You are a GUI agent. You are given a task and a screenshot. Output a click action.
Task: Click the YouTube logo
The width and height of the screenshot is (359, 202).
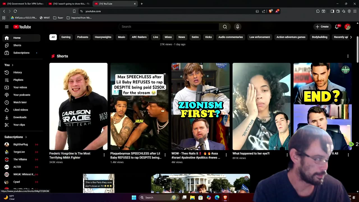[22, 27]
